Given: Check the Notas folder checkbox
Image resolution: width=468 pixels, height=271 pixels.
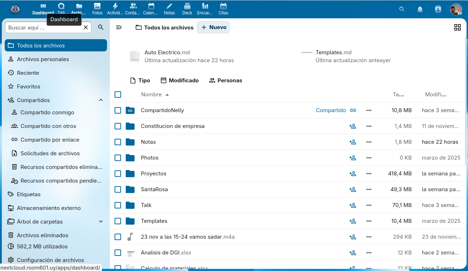Looking at the screenshot, I should (x=118, y=142).
